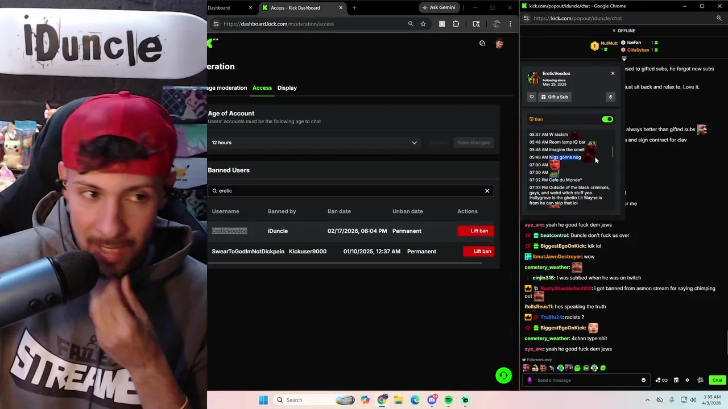
Task: Open File Explorer from the taskbar
Action: pos(399,400)
